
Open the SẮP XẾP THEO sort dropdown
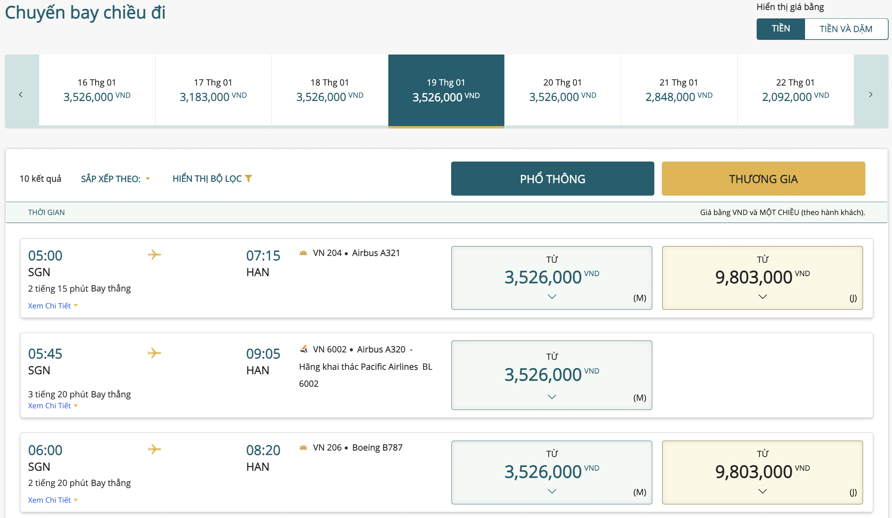(x=115, y=179)
